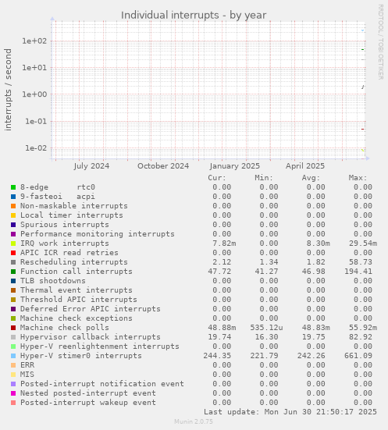
Task: Click the blue 9-fasteoi acpi legend swatch
Action: (13, 197)
